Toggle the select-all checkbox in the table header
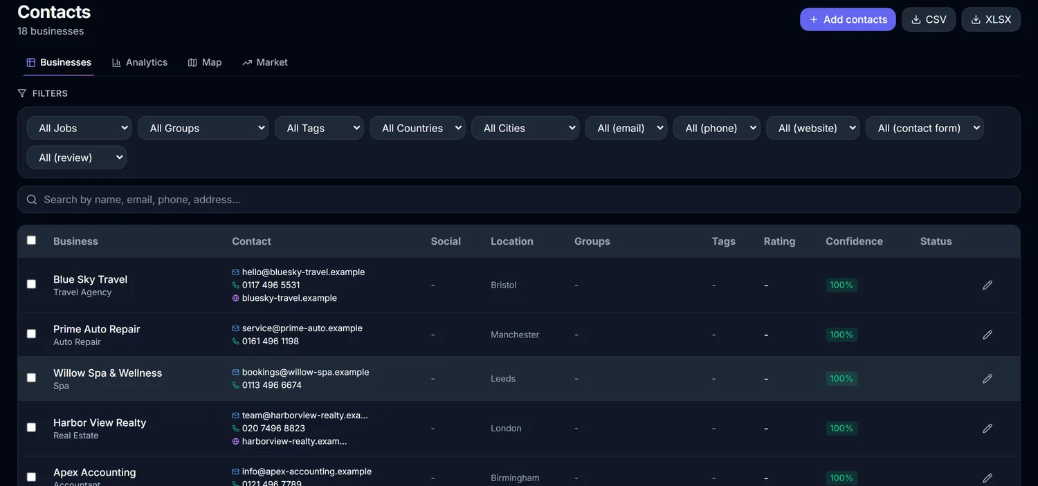Image resolution: width=1038 pixels, height=486 pixels. click(31, 241)
